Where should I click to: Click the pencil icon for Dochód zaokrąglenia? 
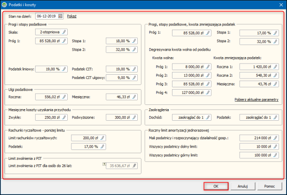208,118
